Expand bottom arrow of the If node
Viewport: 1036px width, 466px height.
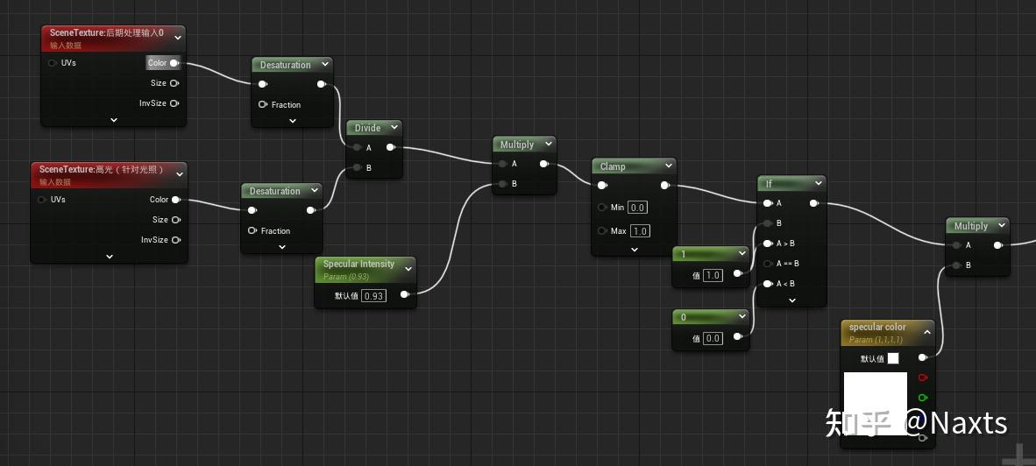[x=793, y=300]
